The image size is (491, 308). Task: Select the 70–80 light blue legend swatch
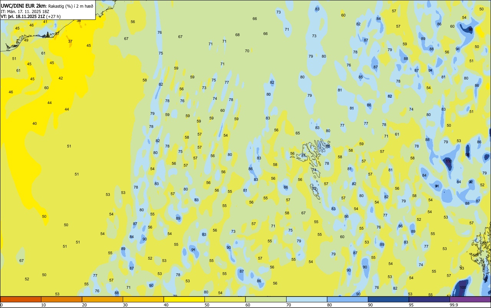(x=306, y=299)
